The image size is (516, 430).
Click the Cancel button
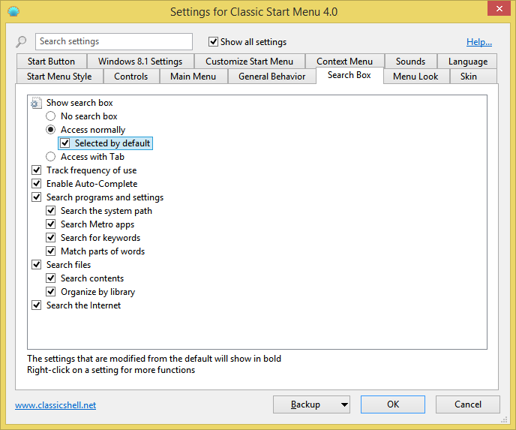pos(468,404)
